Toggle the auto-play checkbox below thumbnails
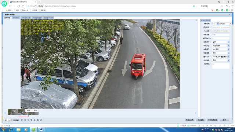The image size is (235, 132). [12, 120]
